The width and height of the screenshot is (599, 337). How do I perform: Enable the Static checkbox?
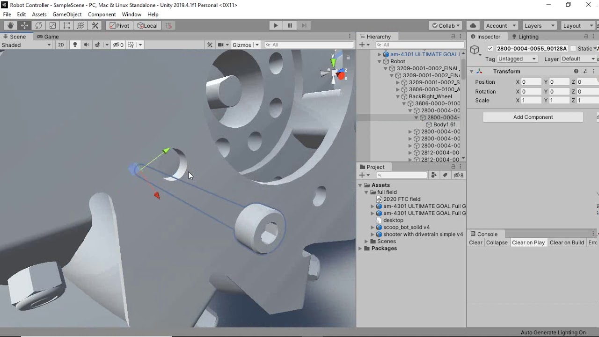(573, 48)
